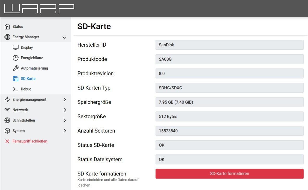The height and width of the screenshot is (190, 308).
Task: Expand the Netzwerk submenu arrow
Action: (65, 110)
